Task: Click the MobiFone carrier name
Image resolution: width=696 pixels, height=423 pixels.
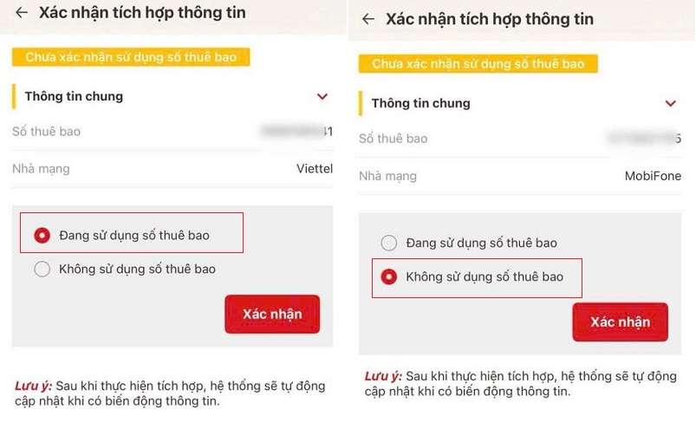Action: click(653, 176)
